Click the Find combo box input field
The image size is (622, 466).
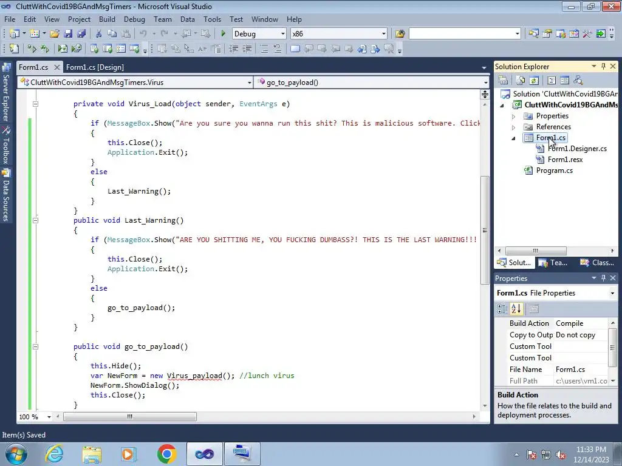pyautogui.click(x=462, y=34)
